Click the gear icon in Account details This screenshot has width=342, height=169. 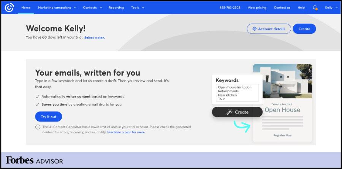tap(254, 29)
